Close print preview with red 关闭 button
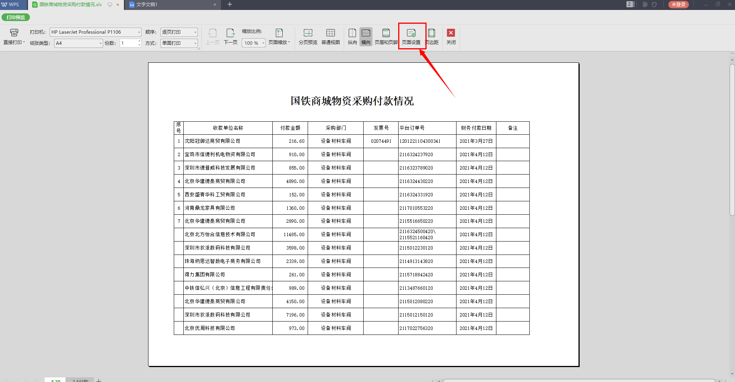735x382 pixels. [x=451, y=37]
